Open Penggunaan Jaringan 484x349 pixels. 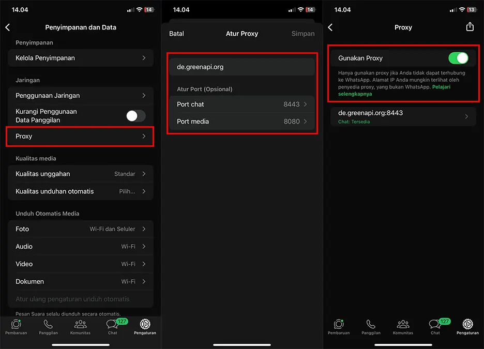pos(81,96)
